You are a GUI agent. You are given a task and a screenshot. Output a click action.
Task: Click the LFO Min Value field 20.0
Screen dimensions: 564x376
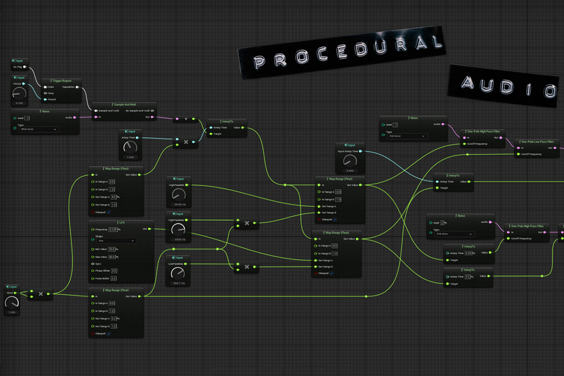point(112,249)
